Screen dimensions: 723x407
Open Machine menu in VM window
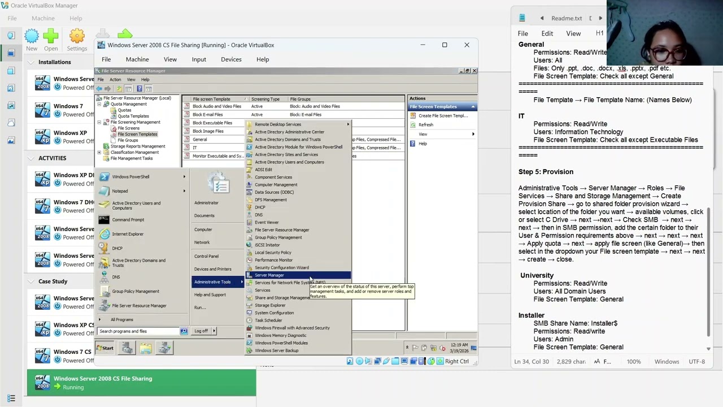[x=137, y=59]
